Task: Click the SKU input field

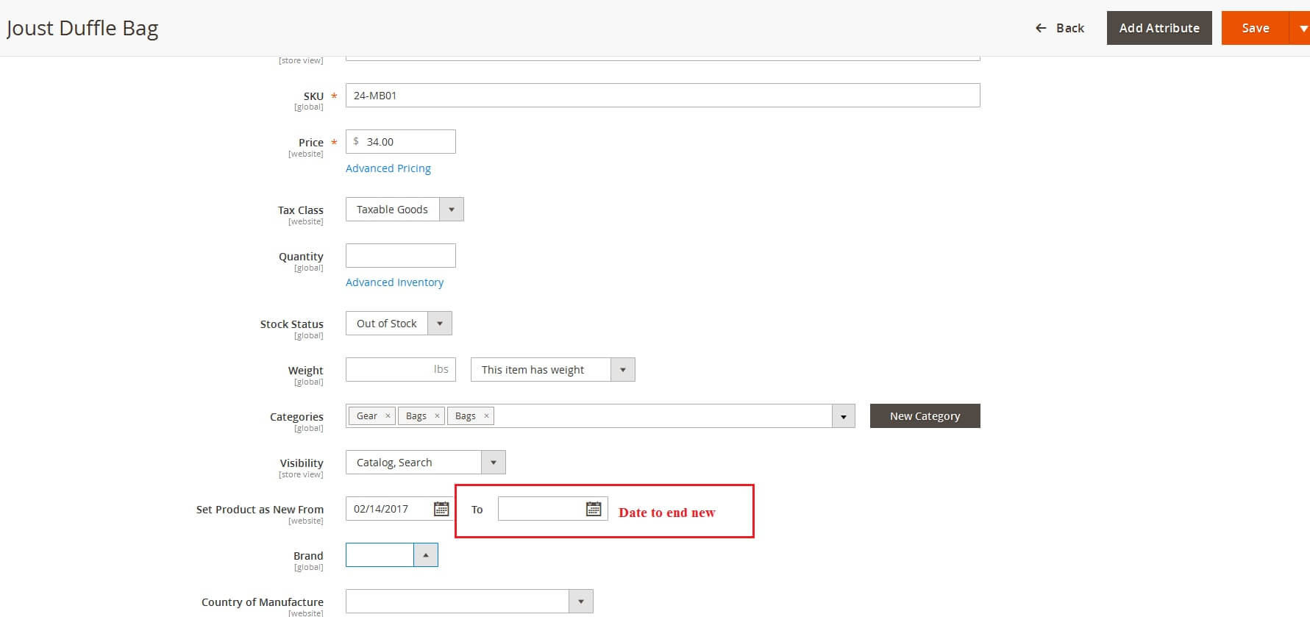Action: 663,96
